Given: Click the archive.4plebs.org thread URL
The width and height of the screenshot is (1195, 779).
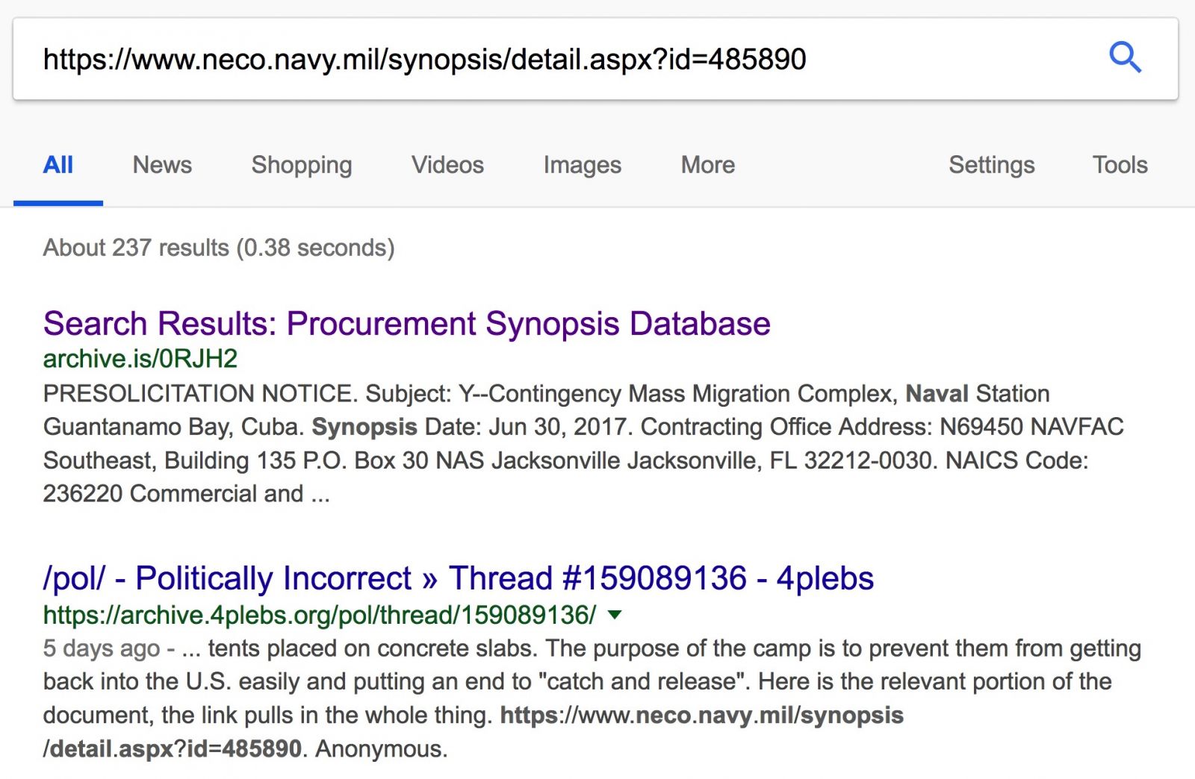Looking at the screenshot, I should pos(320,615).
